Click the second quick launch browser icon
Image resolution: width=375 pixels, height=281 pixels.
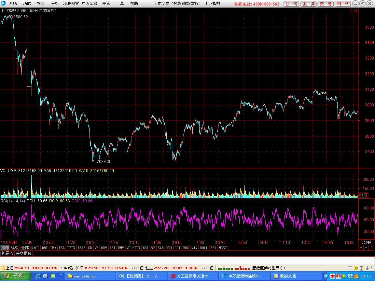coord(46,276)
